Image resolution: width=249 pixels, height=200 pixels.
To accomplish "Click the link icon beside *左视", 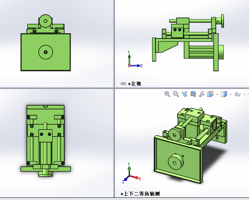I will pyautogui.click(x=123, y=84).
